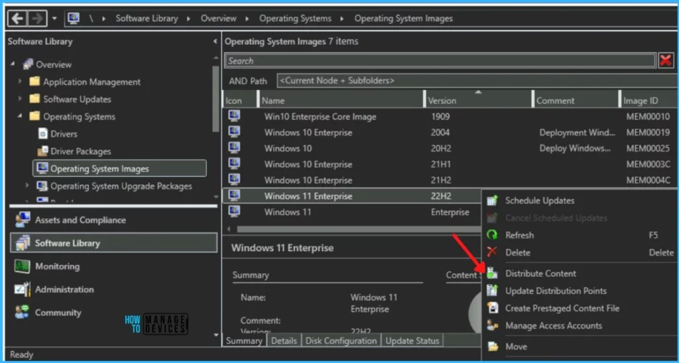Sort by the Comment column header
This screenshot has height=363, width=679.
576,101
